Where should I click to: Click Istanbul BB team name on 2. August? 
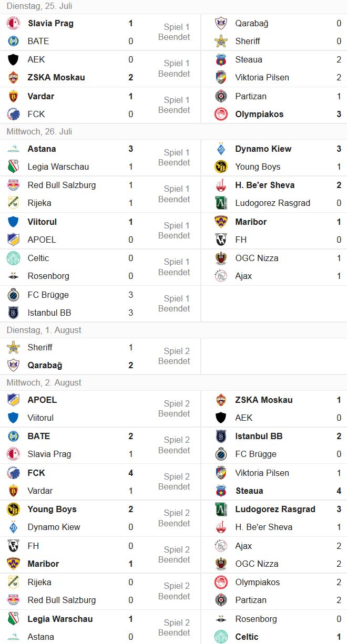[259, 437]
